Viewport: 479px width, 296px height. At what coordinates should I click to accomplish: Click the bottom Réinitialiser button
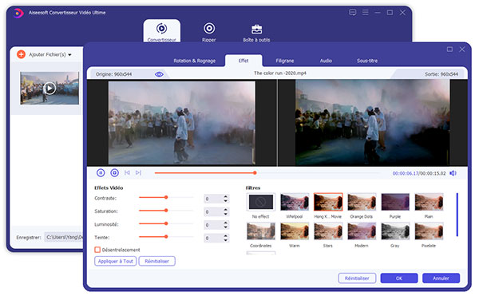[x=357, y=278]
